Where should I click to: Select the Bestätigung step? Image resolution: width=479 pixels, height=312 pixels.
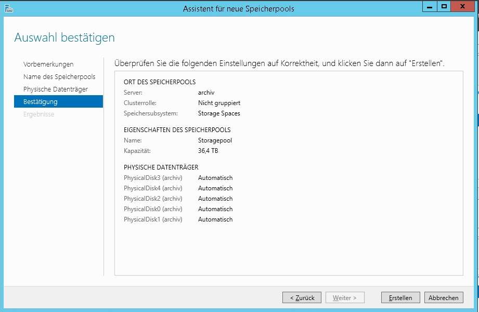coord(58,101)
